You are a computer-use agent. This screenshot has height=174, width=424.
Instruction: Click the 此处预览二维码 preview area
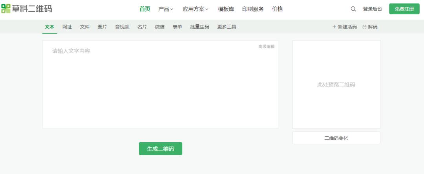coord(336,84)
